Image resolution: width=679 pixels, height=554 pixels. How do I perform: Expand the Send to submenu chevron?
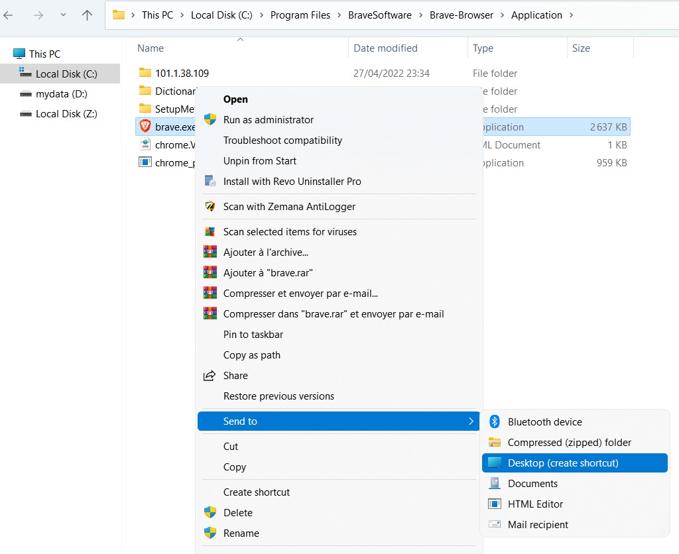471,421
